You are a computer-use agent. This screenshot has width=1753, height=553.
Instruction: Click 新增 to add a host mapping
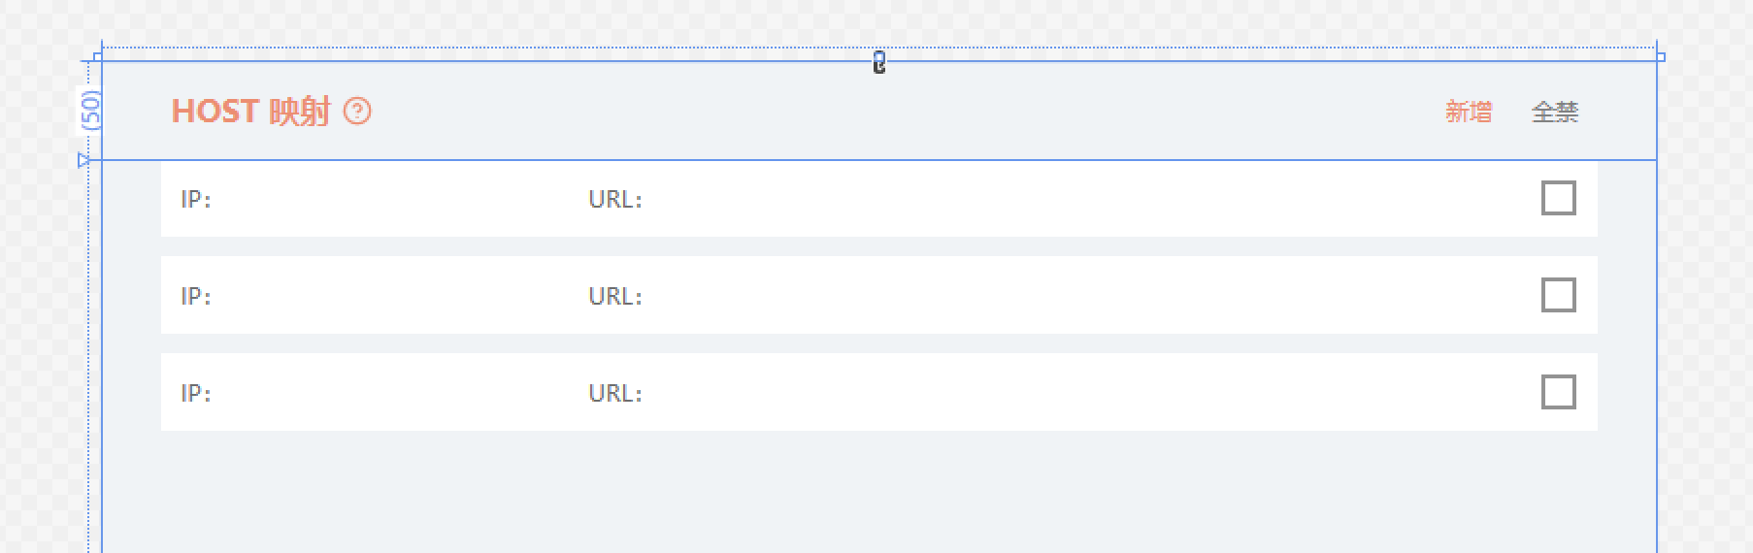pos(1469,113)
